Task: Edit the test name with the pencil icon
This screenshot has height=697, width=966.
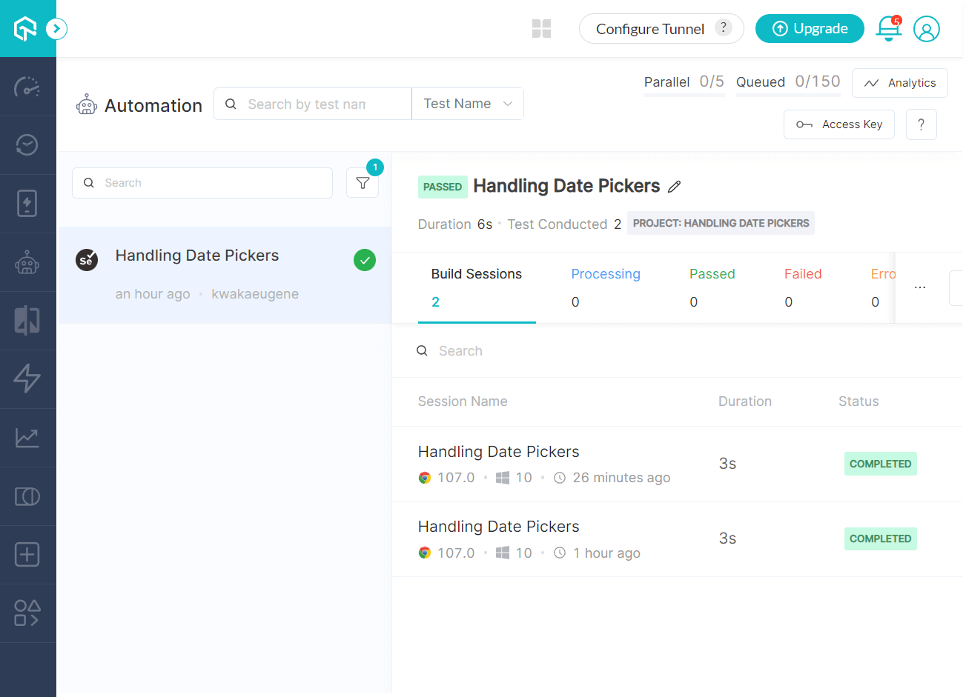Action: coord(674,187)
